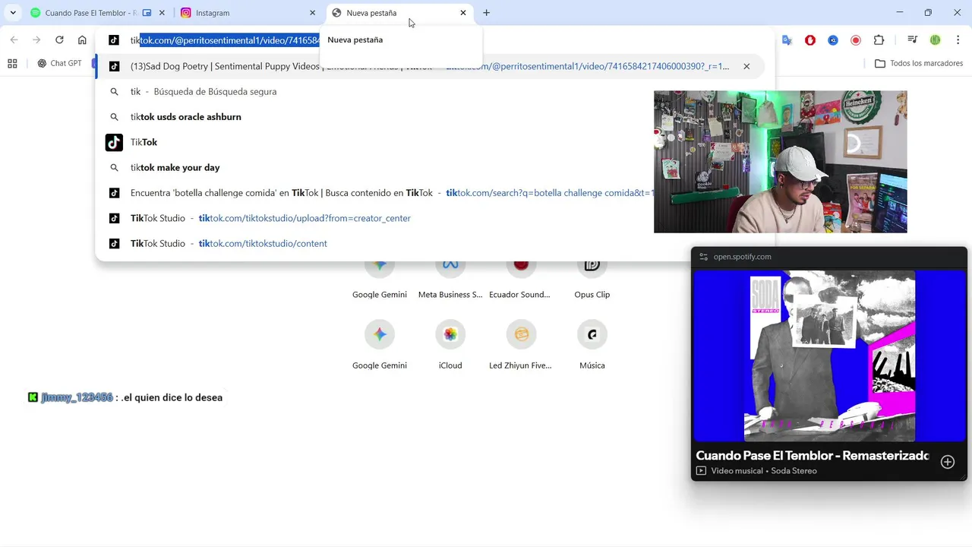Switch to the Instagram tab

click(247, 13)
